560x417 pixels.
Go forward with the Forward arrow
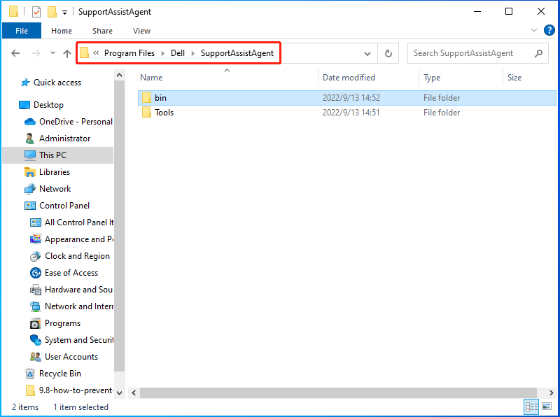tap(36, 53)
